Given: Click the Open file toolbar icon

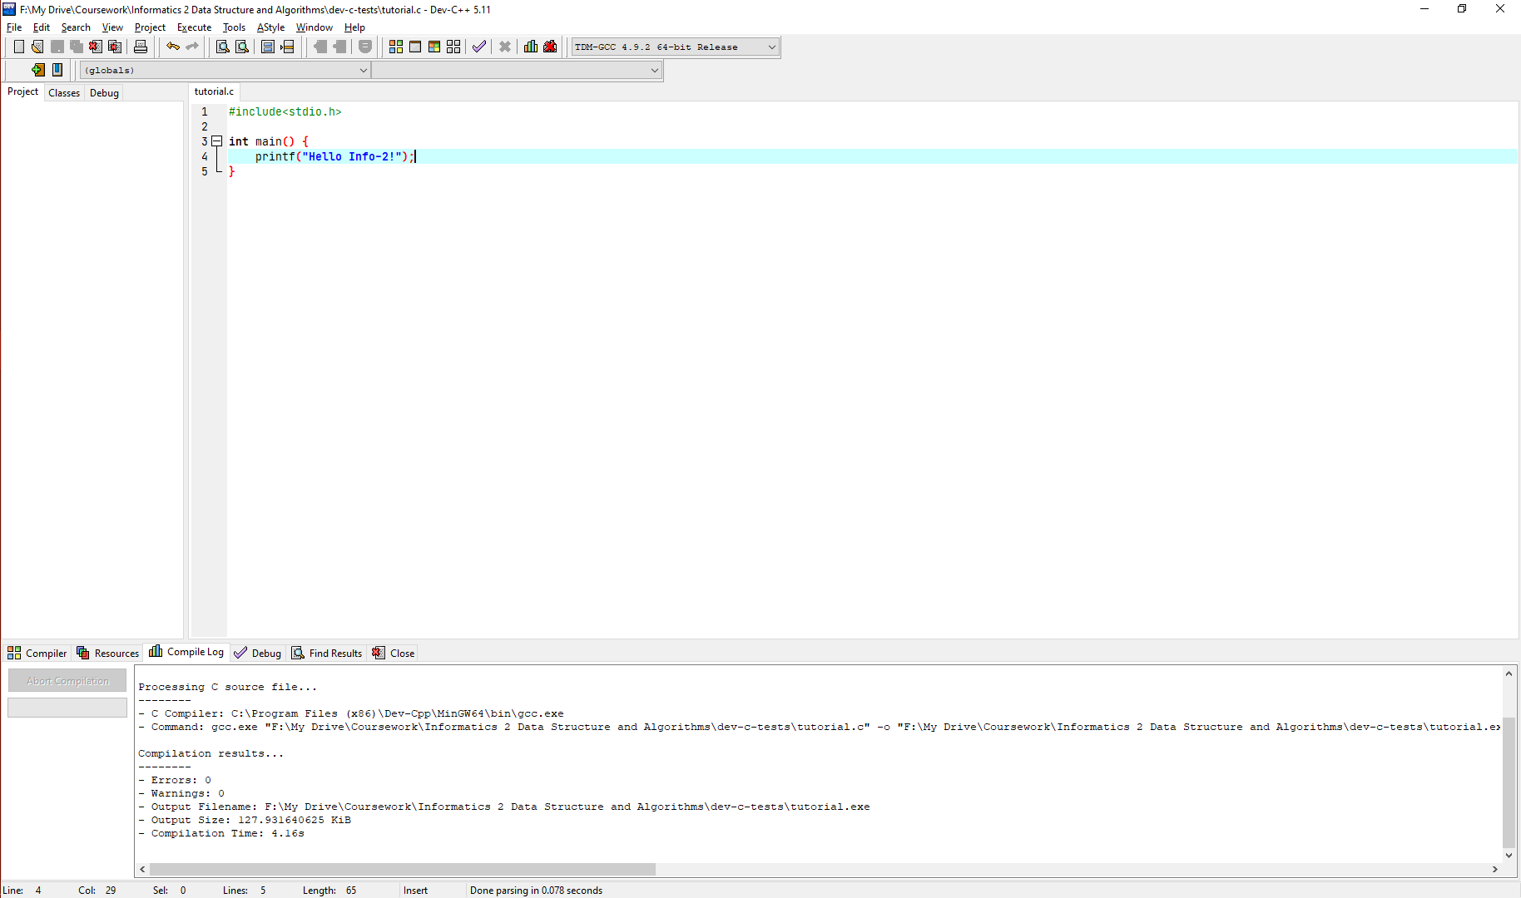Looking at the screenshot, I should [x=37, y=47].
